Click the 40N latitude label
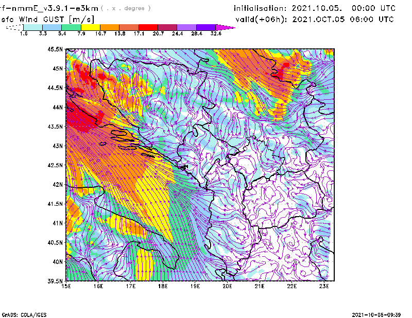 point(58,262)
